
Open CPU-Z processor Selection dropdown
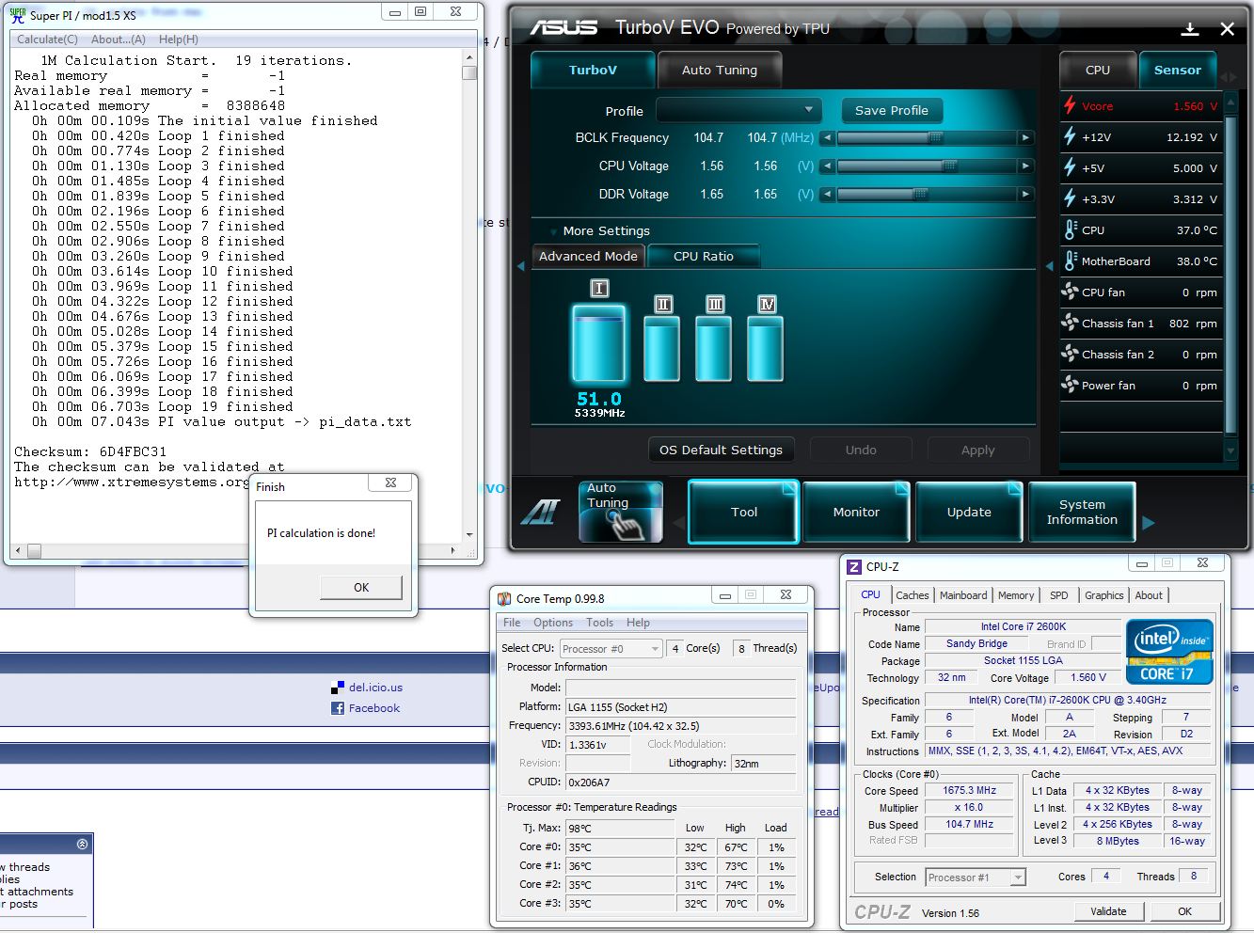pyautogui.click(x=976, y=878)
